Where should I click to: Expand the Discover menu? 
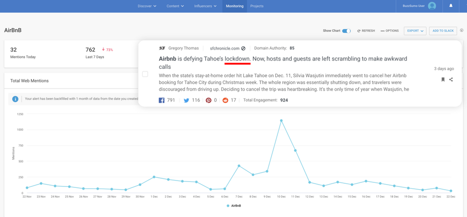[x=147, y=6]
